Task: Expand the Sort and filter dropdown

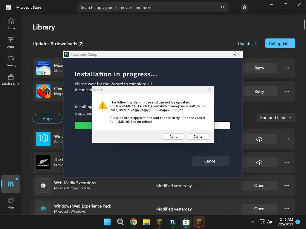Action: click(275, 117)
